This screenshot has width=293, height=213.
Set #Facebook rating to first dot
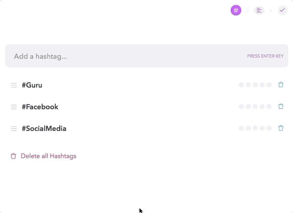[241, 106]
